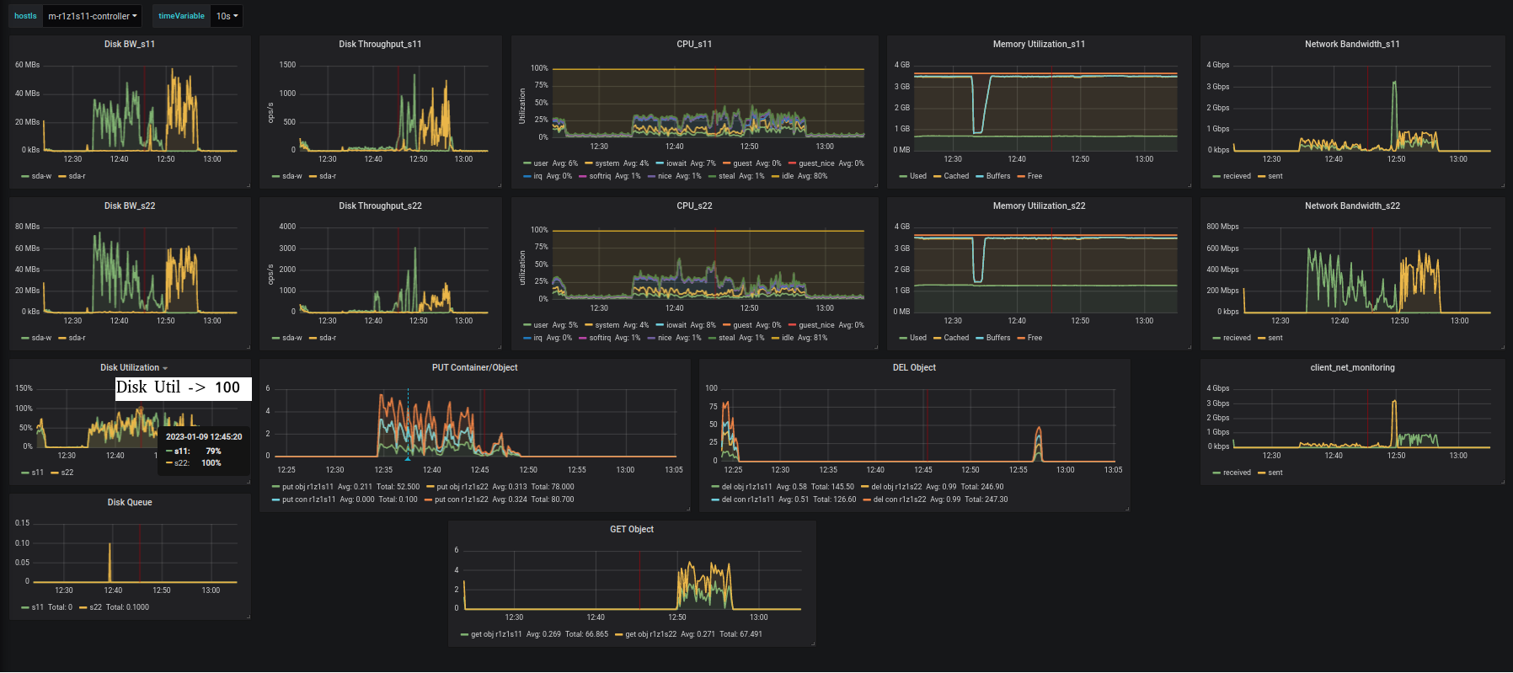
Task: Toggle recieved series in Network Bandwidth_s22 legend
Action: (1237, 338)
